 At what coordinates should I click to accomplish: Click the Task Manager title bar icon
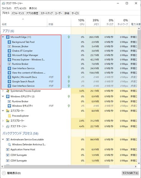pyautogui.click(x=4, y=3)
